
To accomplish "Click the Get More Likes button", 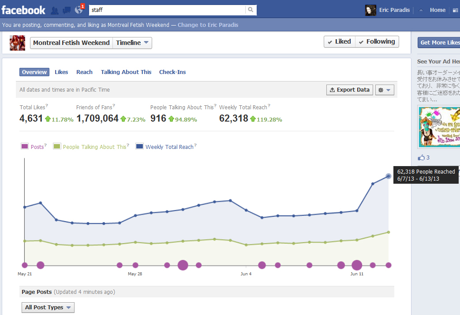I will click(x=439, y=43).
